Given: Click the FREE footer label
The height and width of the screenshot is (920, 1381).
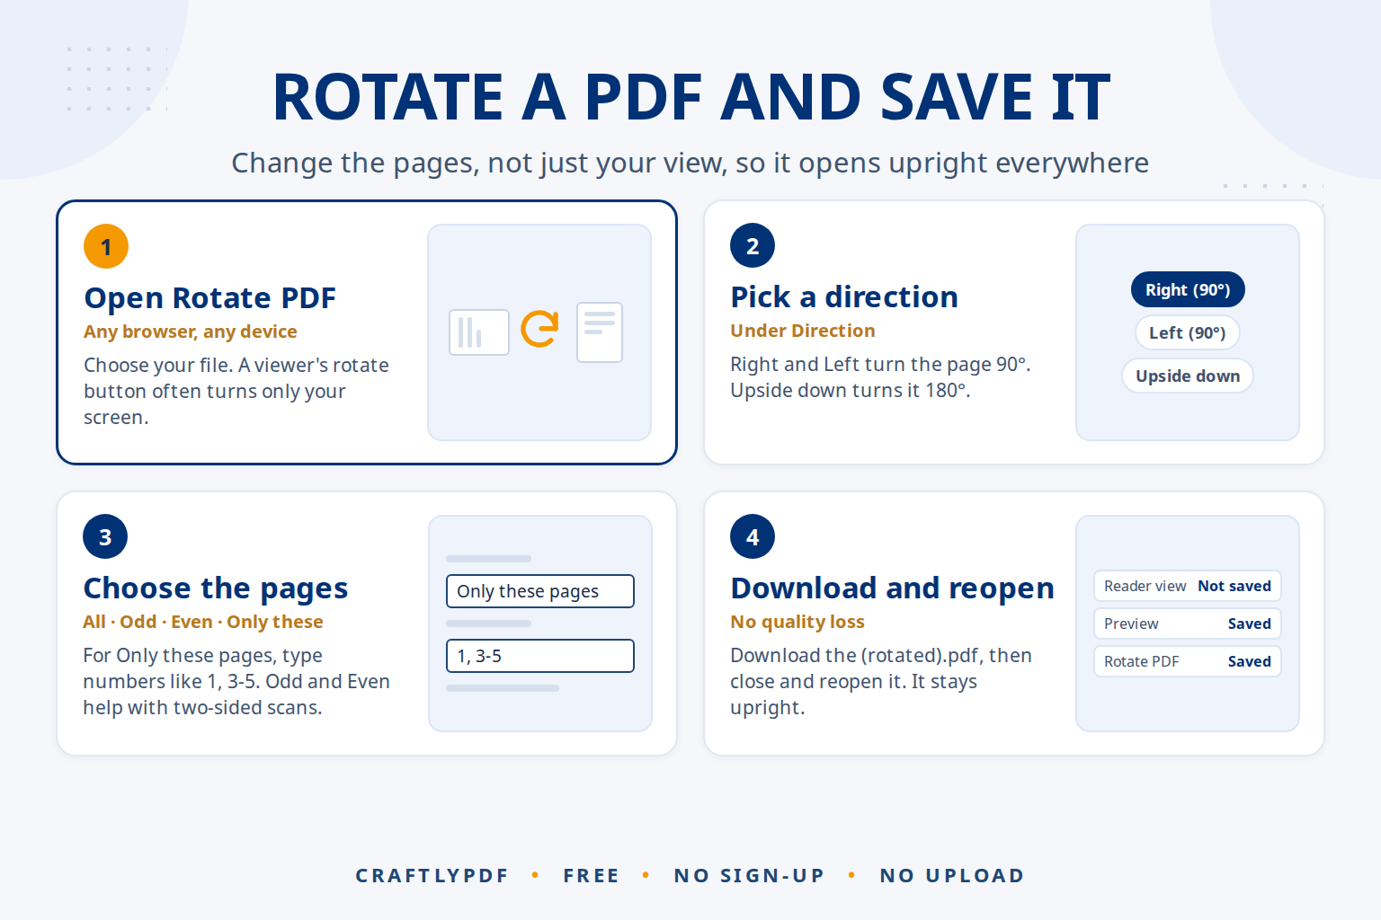Looking at the screenshot, I should coord(592,876).
